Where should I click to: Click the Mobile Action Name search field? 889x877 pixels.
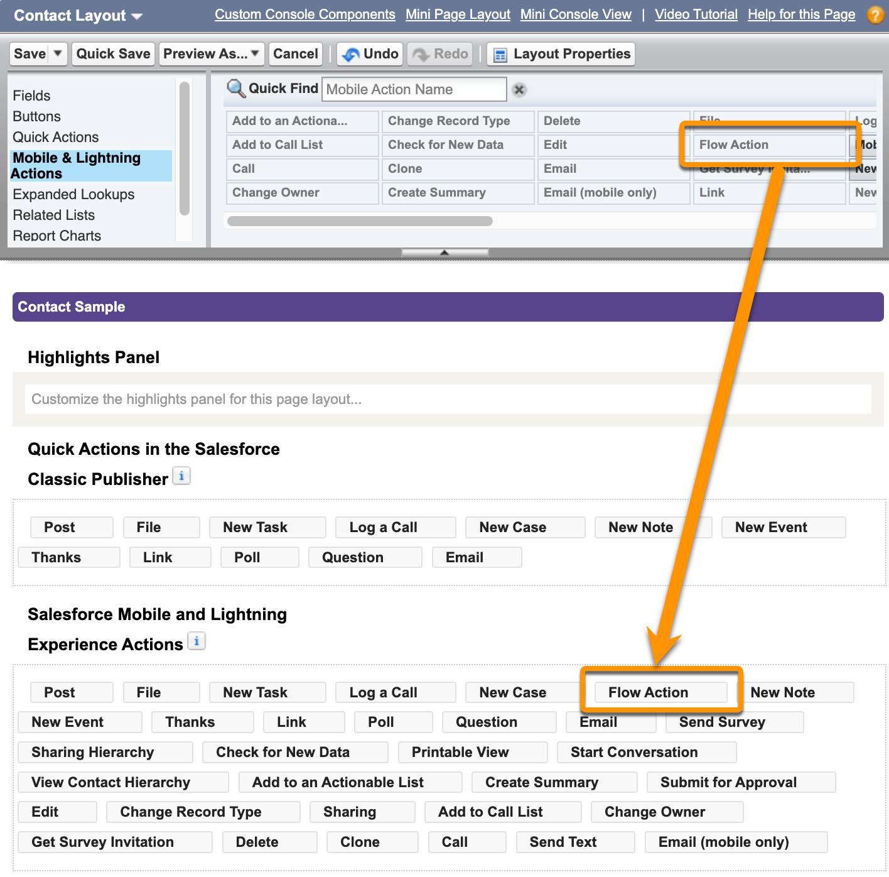click(x=414, y=89)
